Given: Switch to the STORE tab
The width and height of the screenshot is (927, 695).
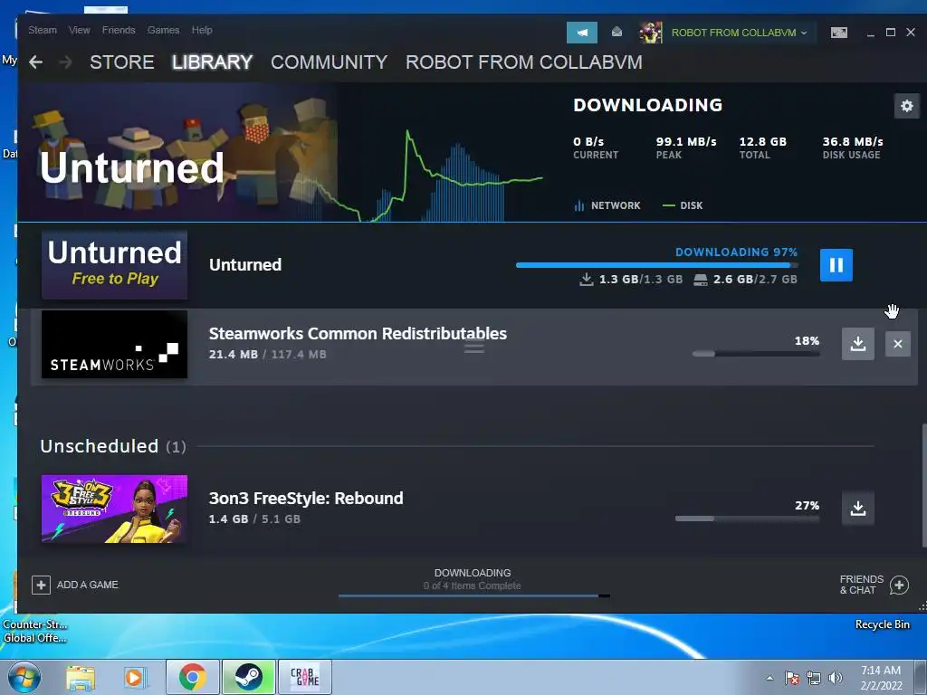Looking at the screenshot, I should coord(122,62).
